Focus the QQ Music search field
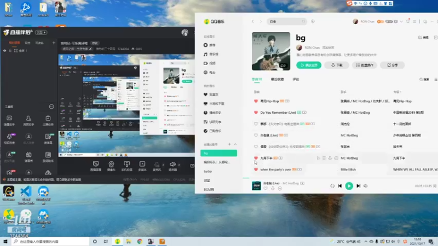The height and width of the screenshot is (246, 438). point(287,21)
